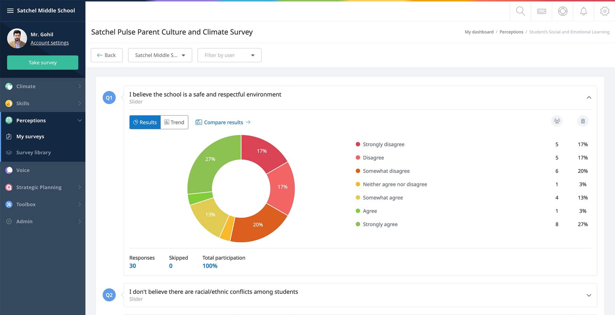Click the Q1 question badge

[x=109, y=98]
